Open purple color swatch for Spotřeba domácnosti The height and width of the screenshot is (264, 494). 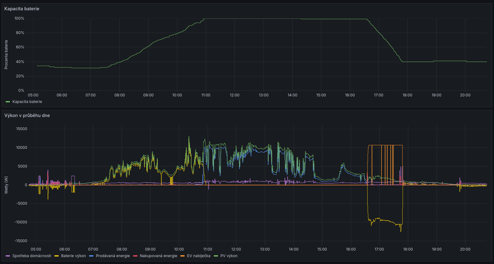pos(8,256)
